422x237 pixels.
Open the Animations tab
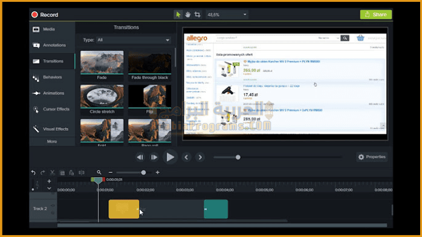coord(51,93)
